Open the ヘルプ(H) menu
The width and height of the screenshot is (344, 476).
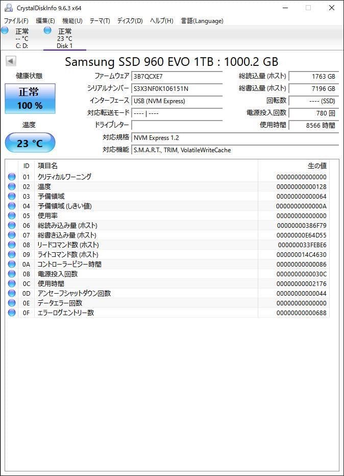162,20
